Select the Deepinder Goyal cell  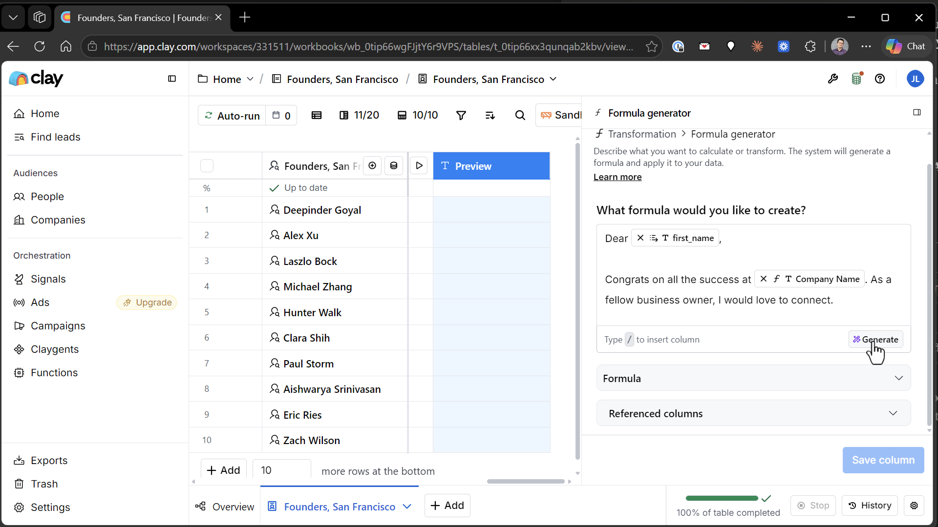(x=335, y=210)
